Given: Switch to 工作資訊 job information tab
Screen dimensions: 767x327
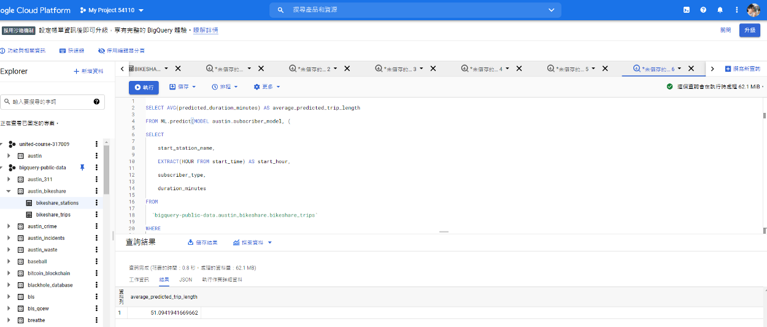Looking at the screenshot, I should click(x=139, y=279).
